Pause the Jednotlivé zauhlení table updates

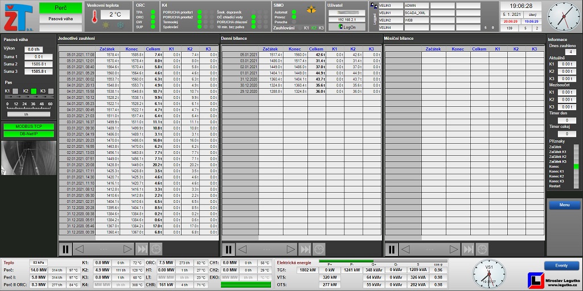coord(65,249)
